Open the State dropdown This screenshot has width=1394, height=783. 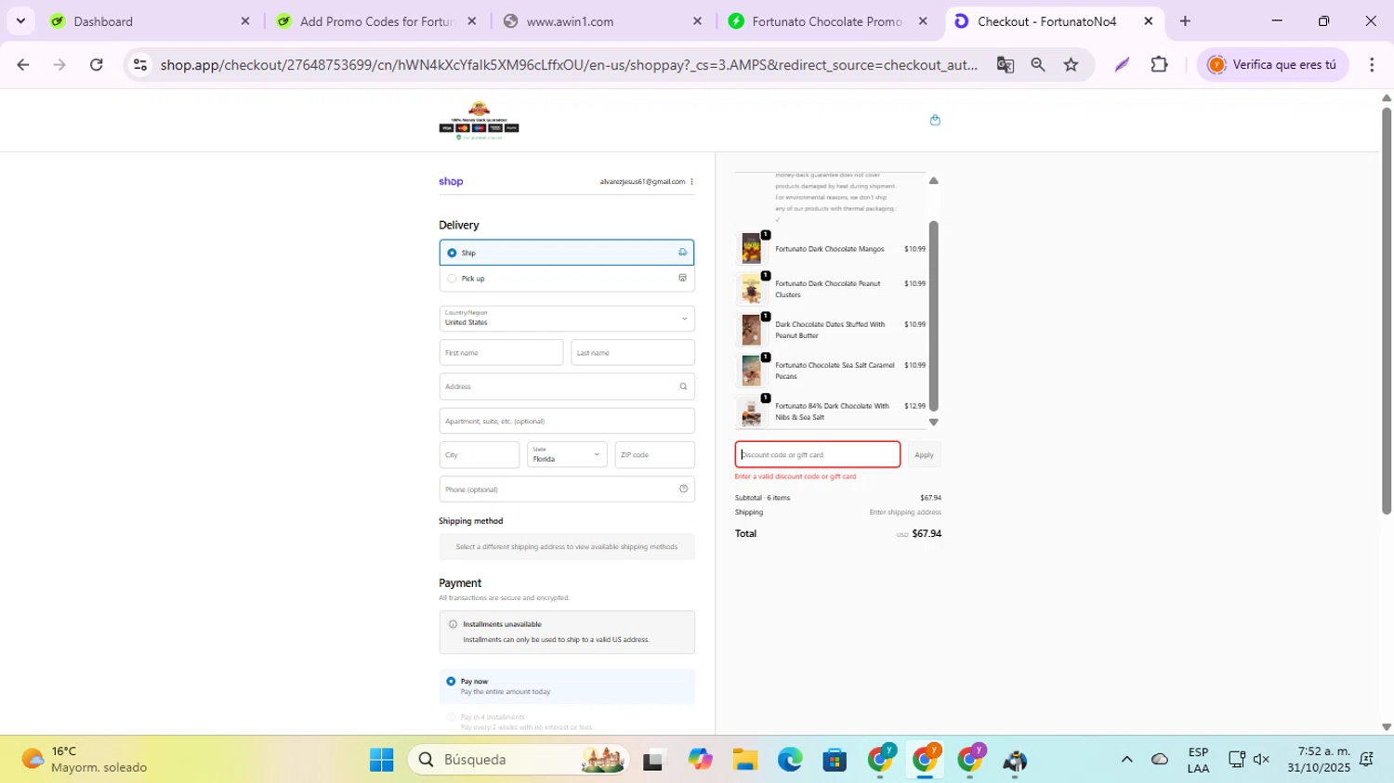click(567, 455)
